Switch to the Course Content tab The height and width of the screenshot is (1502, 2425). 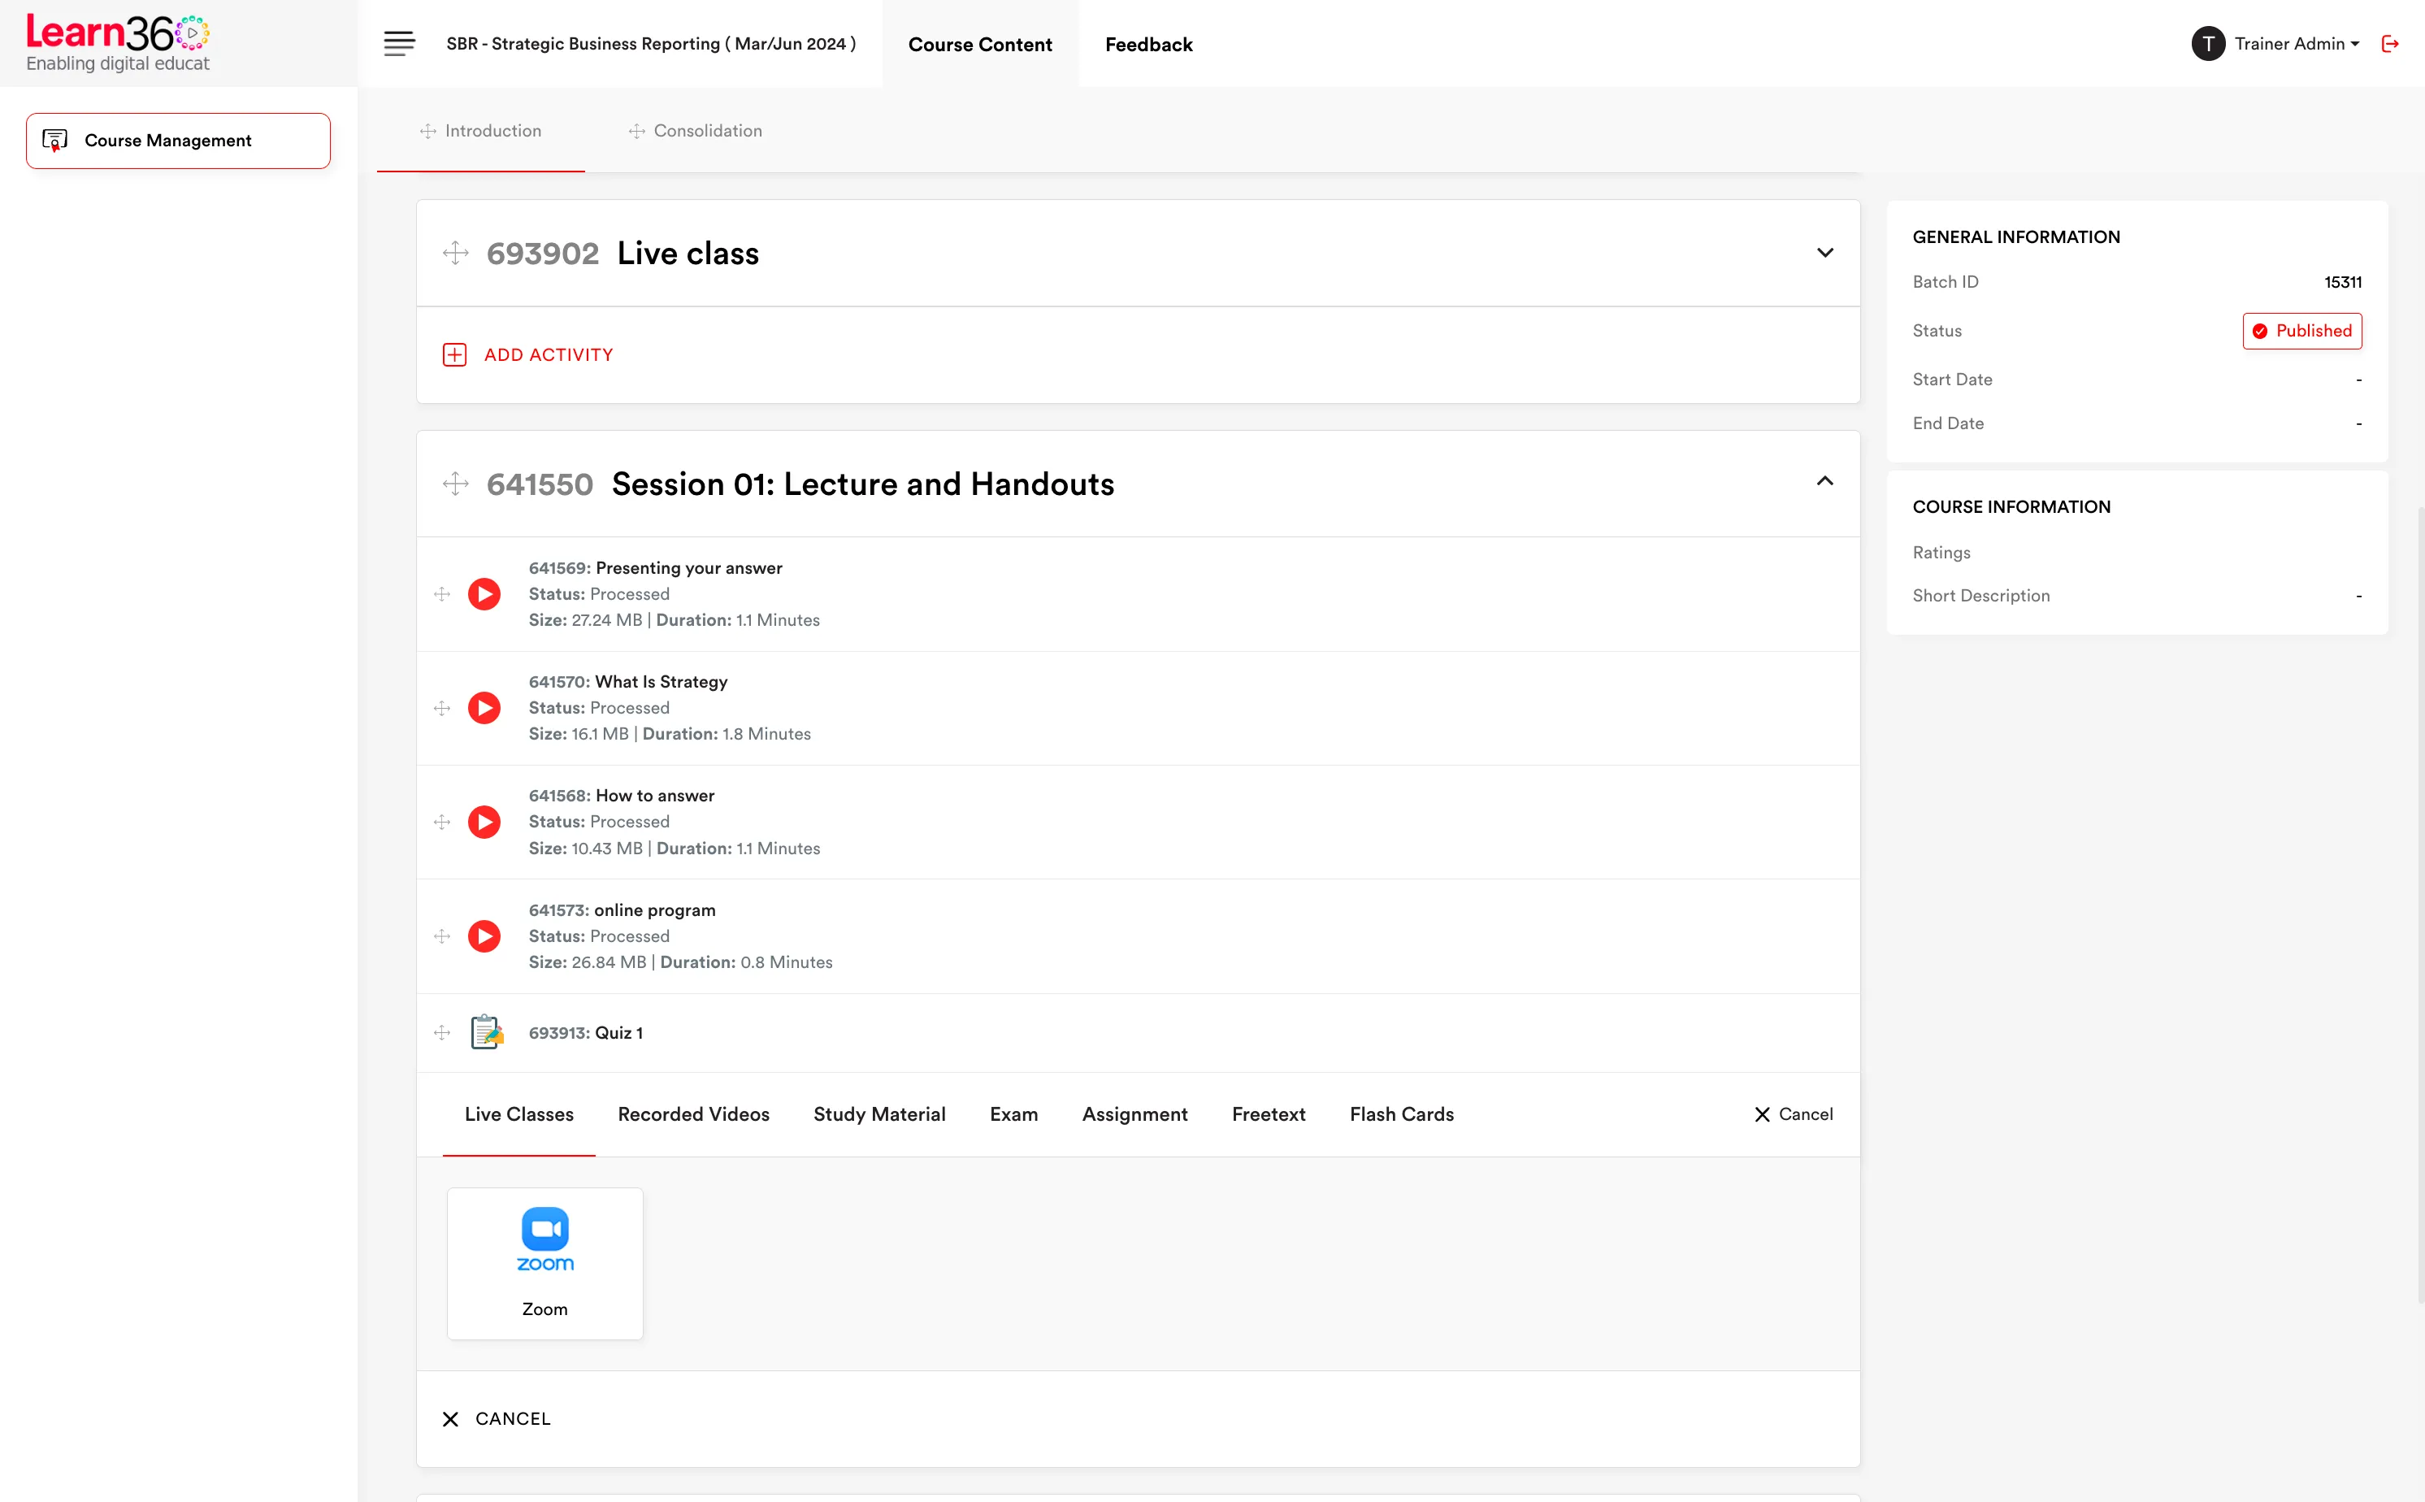pyautogui.click(x=980, y=44)
